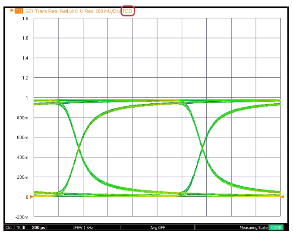Click the left eye crossing point near 500m
The width and height of the screenshot is (293, 238).
79,148
